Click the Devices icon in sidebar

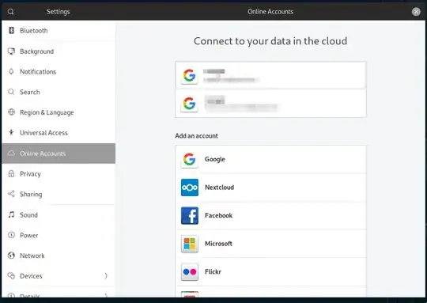coord(11,275)
